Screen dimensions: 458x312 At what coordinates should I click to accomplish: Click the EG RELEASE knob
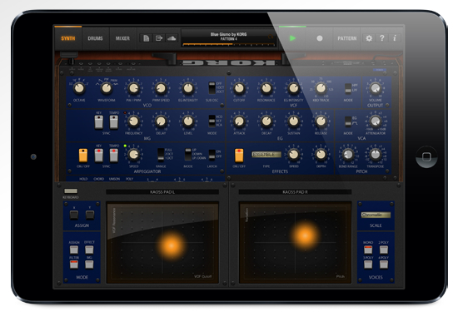(x=321, y=121)
